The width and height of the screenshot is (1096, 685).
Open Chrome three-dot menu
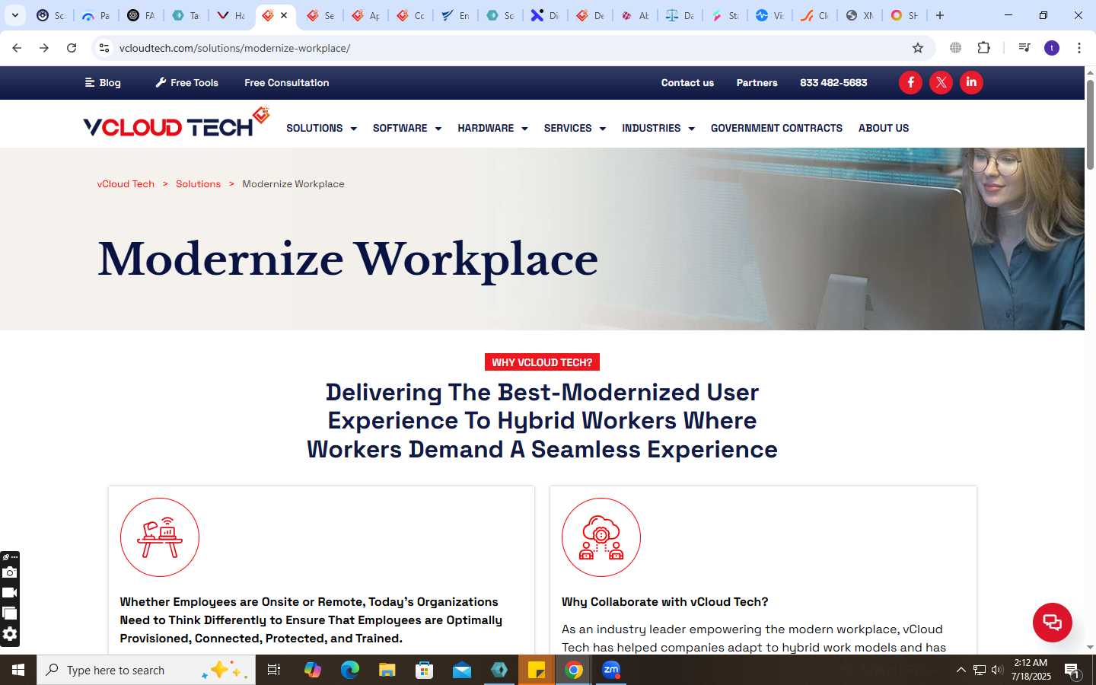point(1078,48)
